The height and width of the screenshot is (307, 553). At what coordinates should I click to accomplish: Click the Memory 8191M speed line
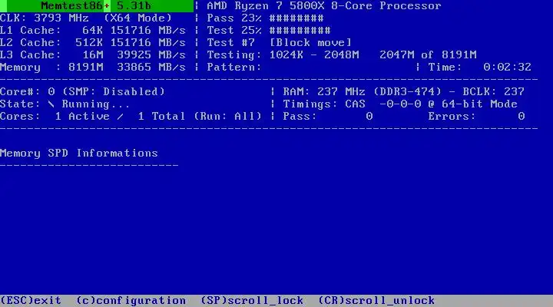tap(93, 67)
